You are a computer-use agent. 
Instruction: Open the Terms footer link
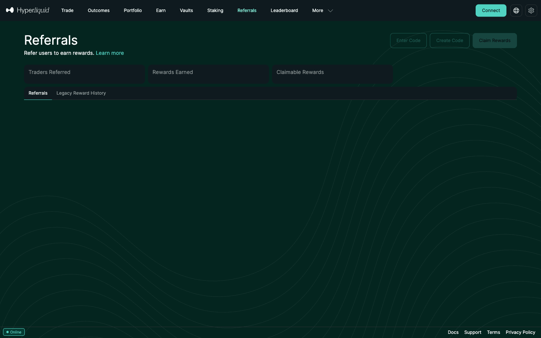pyautogui.click(x=494, y=332)
